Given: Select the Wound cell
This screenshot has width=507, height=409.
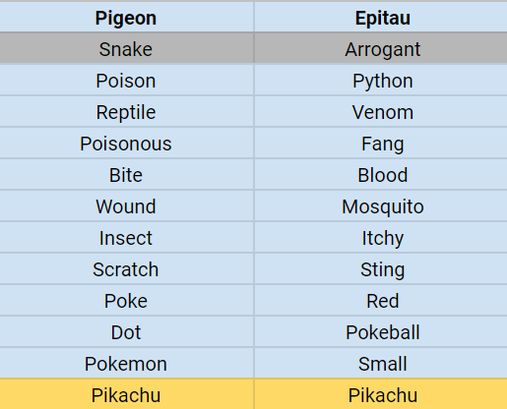Looking at the screenshot, I should click(126, 206).
